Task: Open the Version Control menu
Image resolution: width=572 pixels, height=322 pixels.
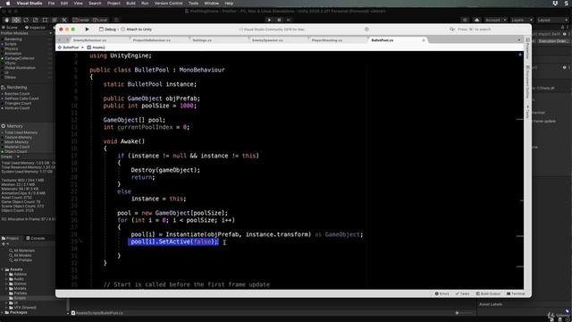Action: (x=169, y=4)
